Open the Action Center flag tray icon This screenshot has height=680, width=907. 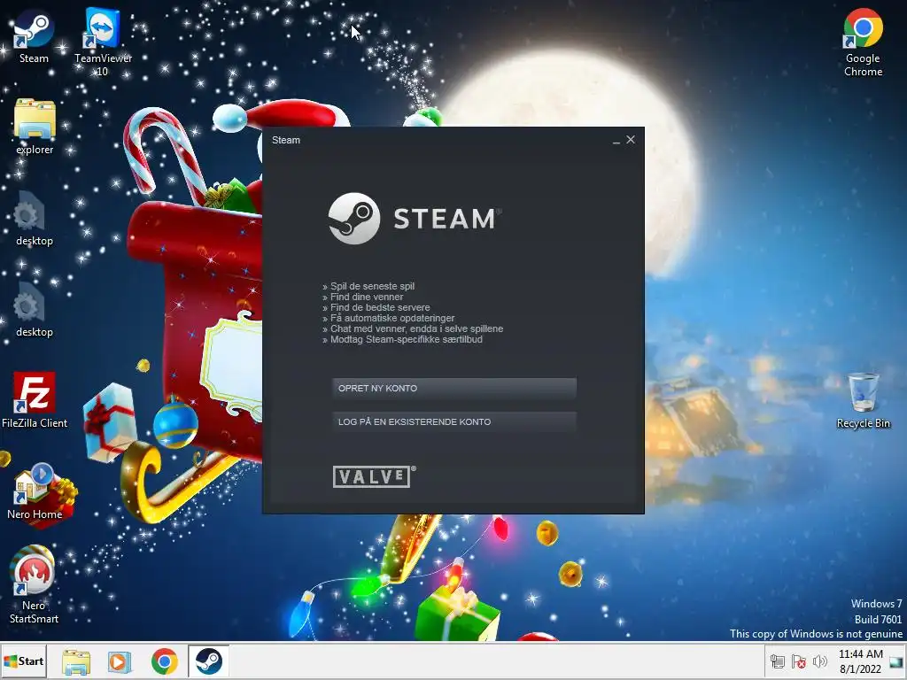tap(799, 661)
